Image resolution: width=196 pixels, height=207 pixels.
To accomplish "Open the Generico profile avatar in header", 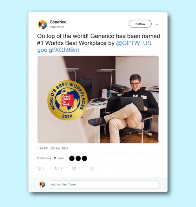I will coord(42,24).
